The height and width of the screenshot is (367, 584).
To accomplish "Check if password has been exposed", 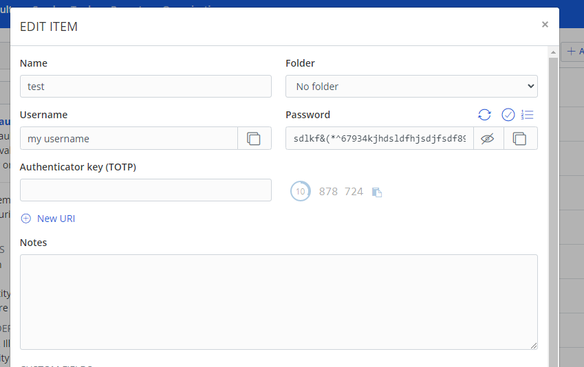I will coord(508,115).
